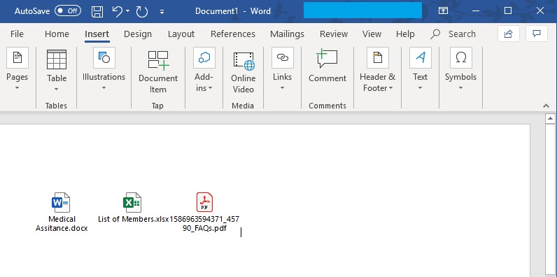557x277 pixels.
Task: Select the View tab
Action: (372, 34)
